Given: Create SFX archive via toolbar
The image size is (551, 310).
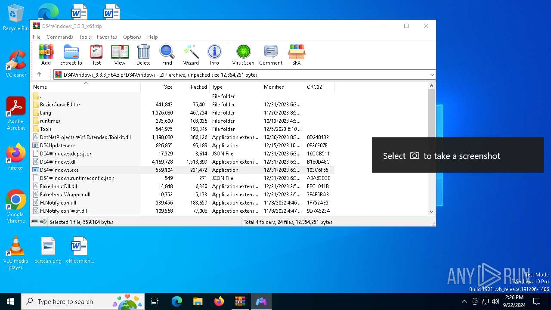Looking at the screenshot, I should pos(297,55).
